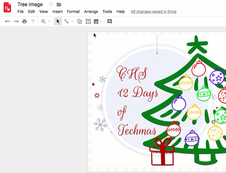Expand the Image insert dropdown arrow
The image size is (226, 173).
click(101, 22)
